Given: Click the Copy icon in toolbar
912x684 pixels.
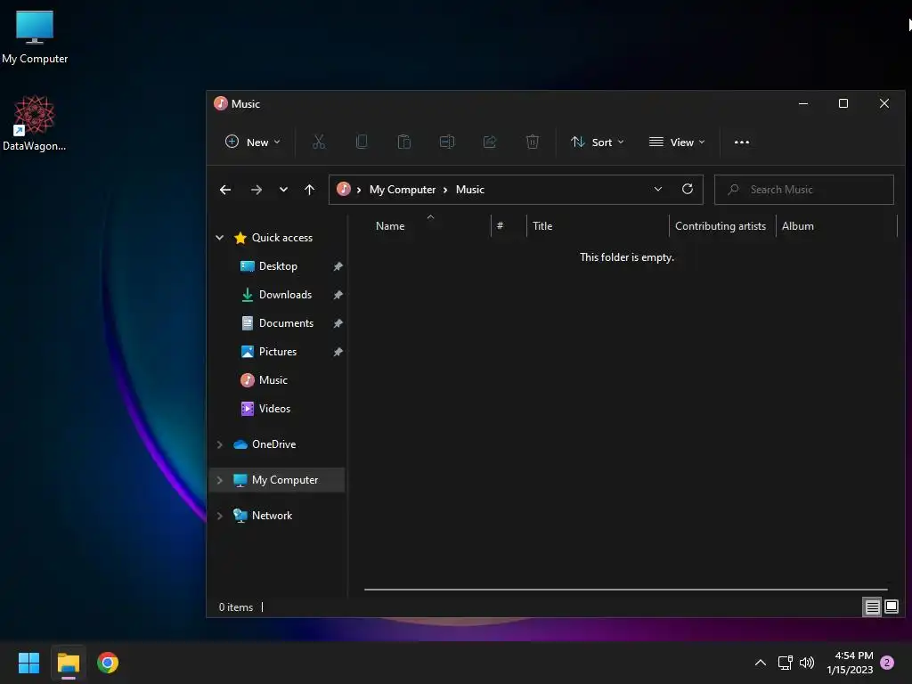Looking at the screenshot, I should pyautogui.click(x=362, y=142).
